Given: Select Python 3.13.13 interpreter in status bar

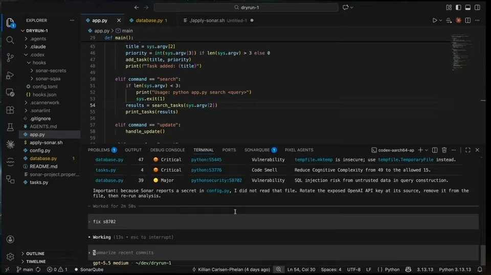Looking at the screenshot, I should (x=455, y=269).
